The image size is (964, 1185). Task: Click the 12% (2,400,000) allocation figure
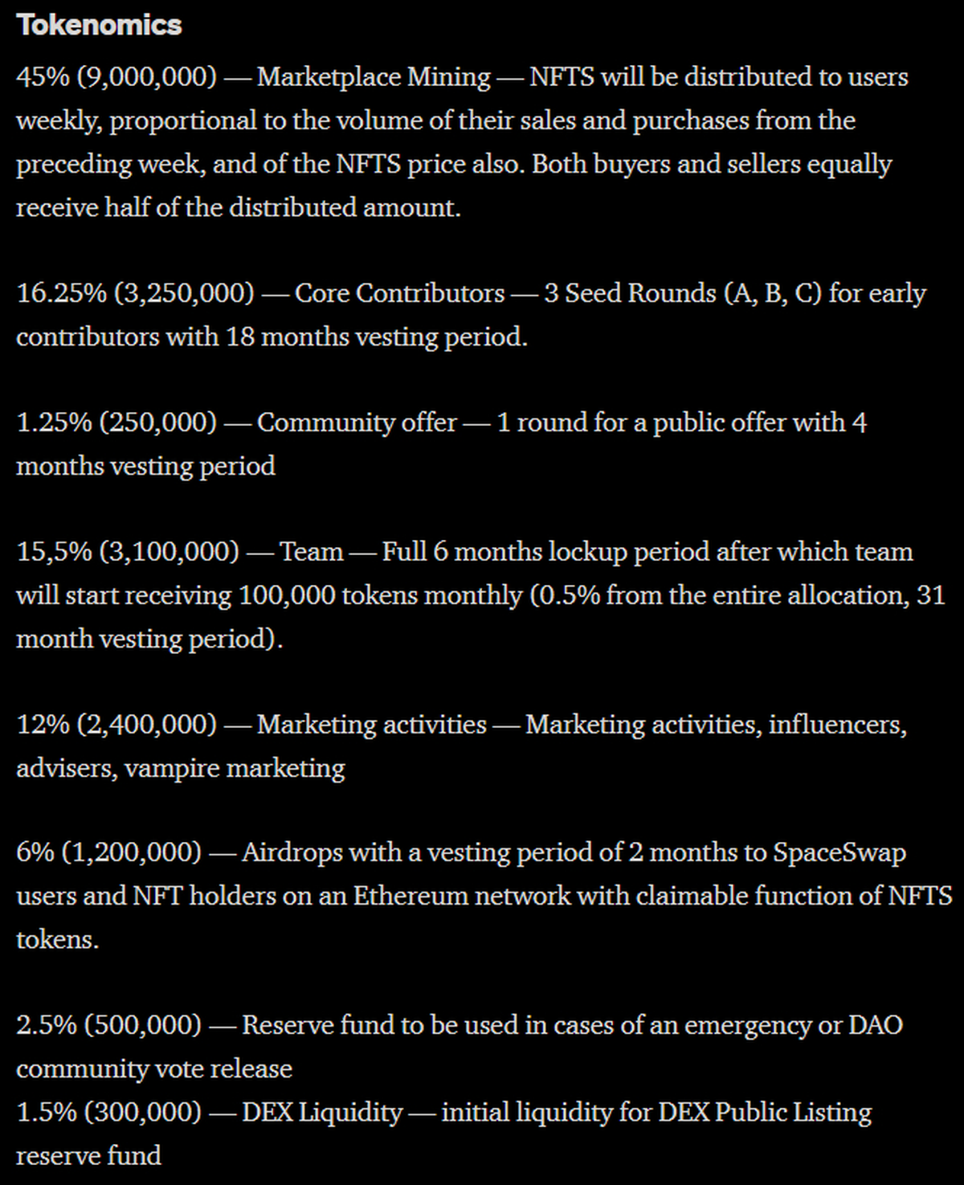click(x=116, y=725)
